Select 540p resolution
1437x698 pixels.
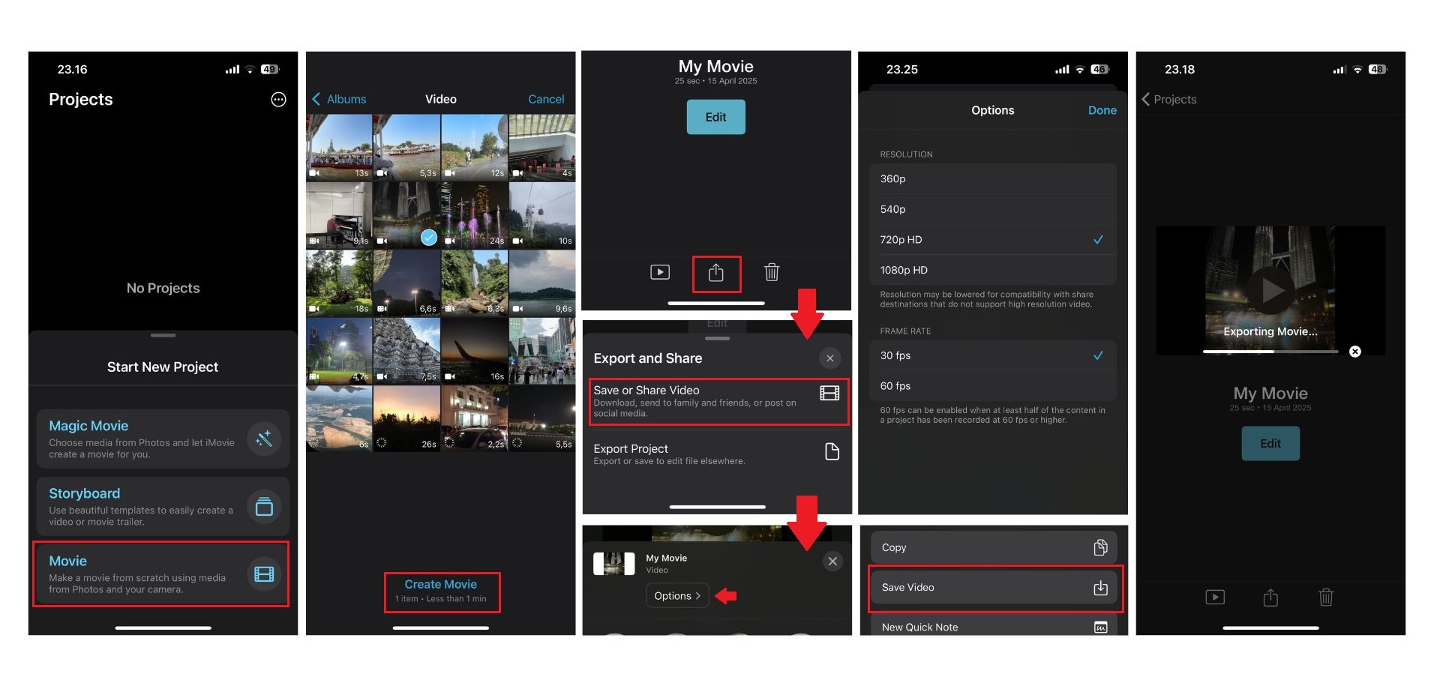[x=992, y=209]
